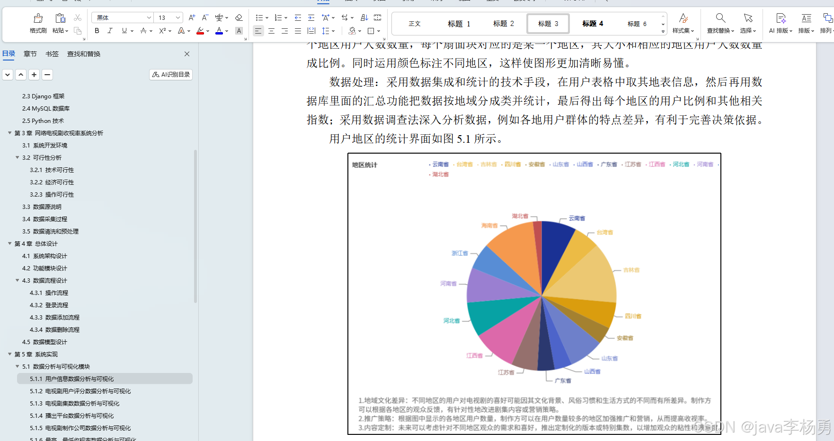Apply the 标题 2 heading style
Image resolution: width=834 pixels, height=441 pixels.
[503, 23]
